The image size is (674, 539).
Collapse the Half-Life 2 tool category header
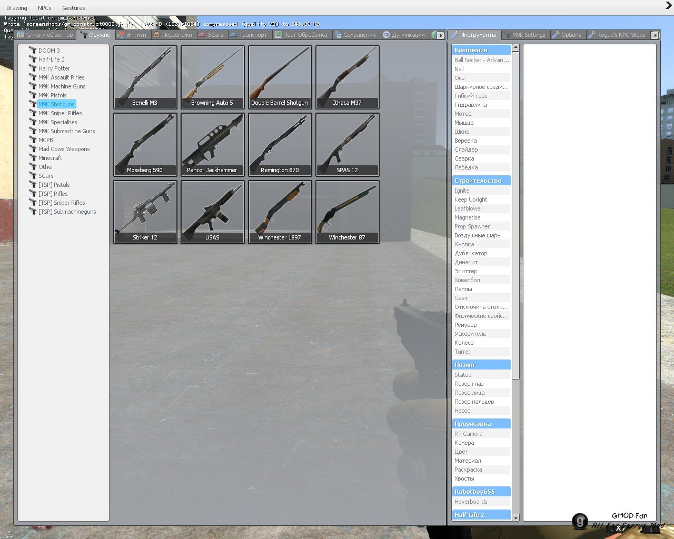click(481, 515)
